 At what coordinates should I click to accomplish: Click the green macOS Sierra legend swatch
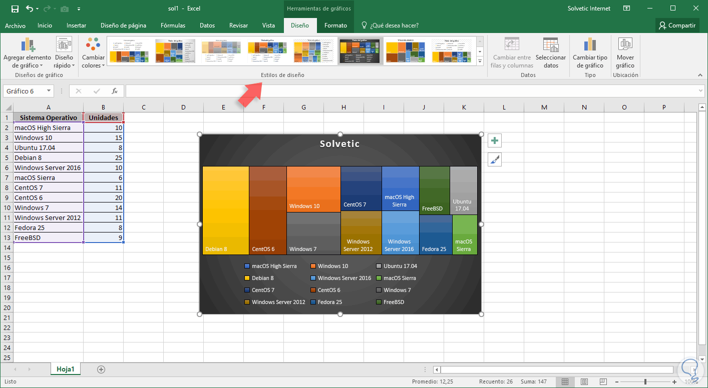pos(379,278)
